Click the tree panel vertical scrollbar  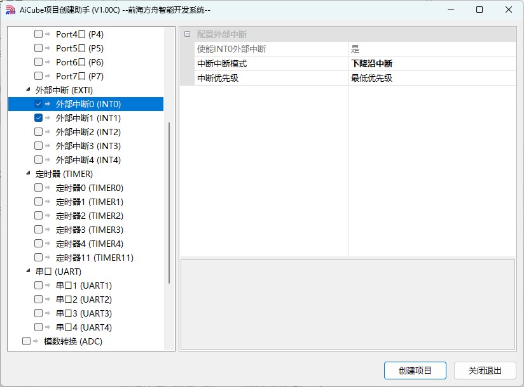pos(169,202)
